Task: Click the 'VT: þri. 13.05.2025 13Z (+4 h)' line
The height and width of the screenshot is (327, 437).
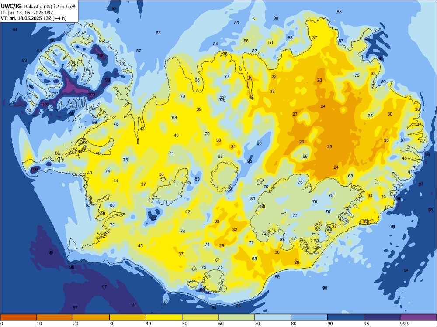Action: tap(34, 18)
